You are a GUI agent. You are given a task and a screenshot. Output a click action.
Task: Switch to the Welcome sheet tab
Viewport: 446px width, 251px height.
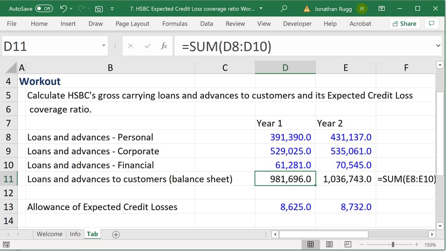tap(49, 234)
